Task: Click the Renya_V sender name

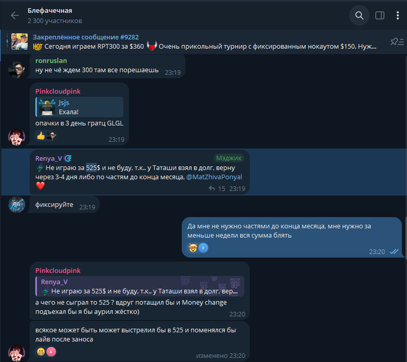Action: pyautogui.click(x=48, y=159)
